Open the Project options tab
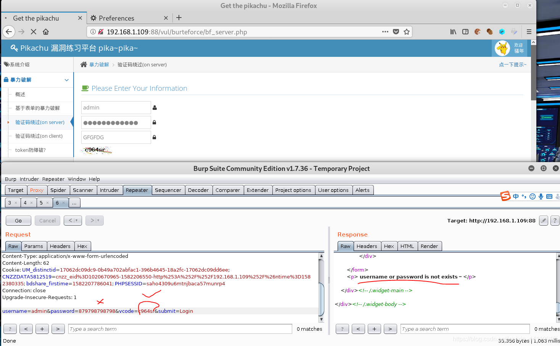Viewport: 560px width, 346px height. 293,190
